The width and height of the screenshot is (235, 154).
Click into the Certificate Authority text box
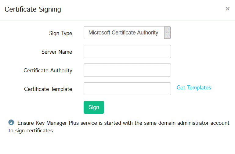(127, 70)
